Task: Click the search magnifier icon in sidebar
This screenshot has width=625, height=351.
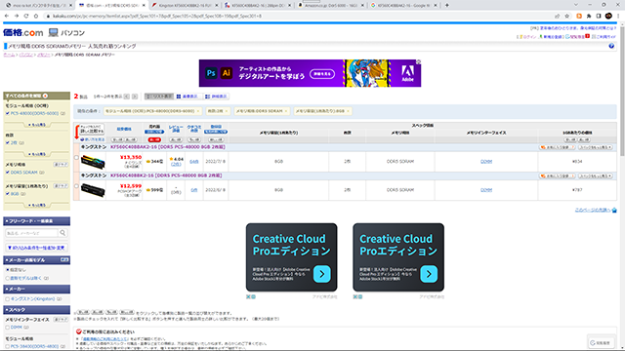Action: click(62, 233)
